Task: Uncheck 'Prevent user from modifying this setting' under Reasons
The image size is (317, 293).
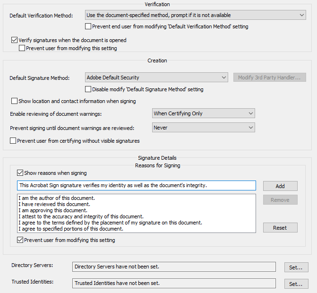Action: pyautogui.click(x=20, y=240)
